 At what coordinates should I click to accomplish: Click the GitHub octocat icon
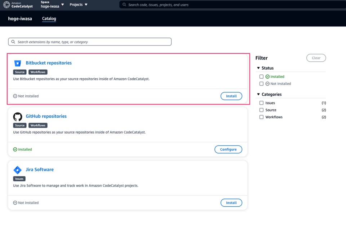18,117
